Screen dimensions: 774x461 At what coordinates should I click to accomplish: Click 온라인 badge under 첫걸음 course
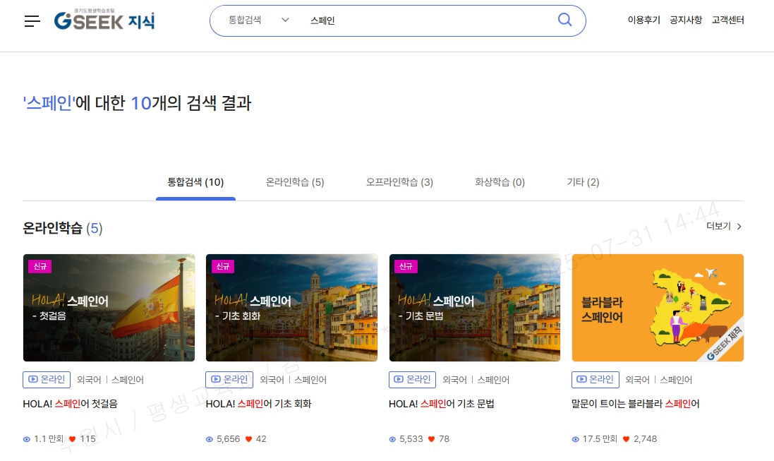(47, 380)
